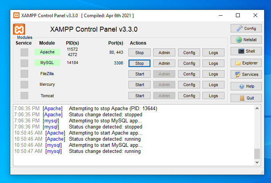Open the MySQL Admin page
Image resolution: width=271 pixels, height=183 pixels.
coord(164,63)
